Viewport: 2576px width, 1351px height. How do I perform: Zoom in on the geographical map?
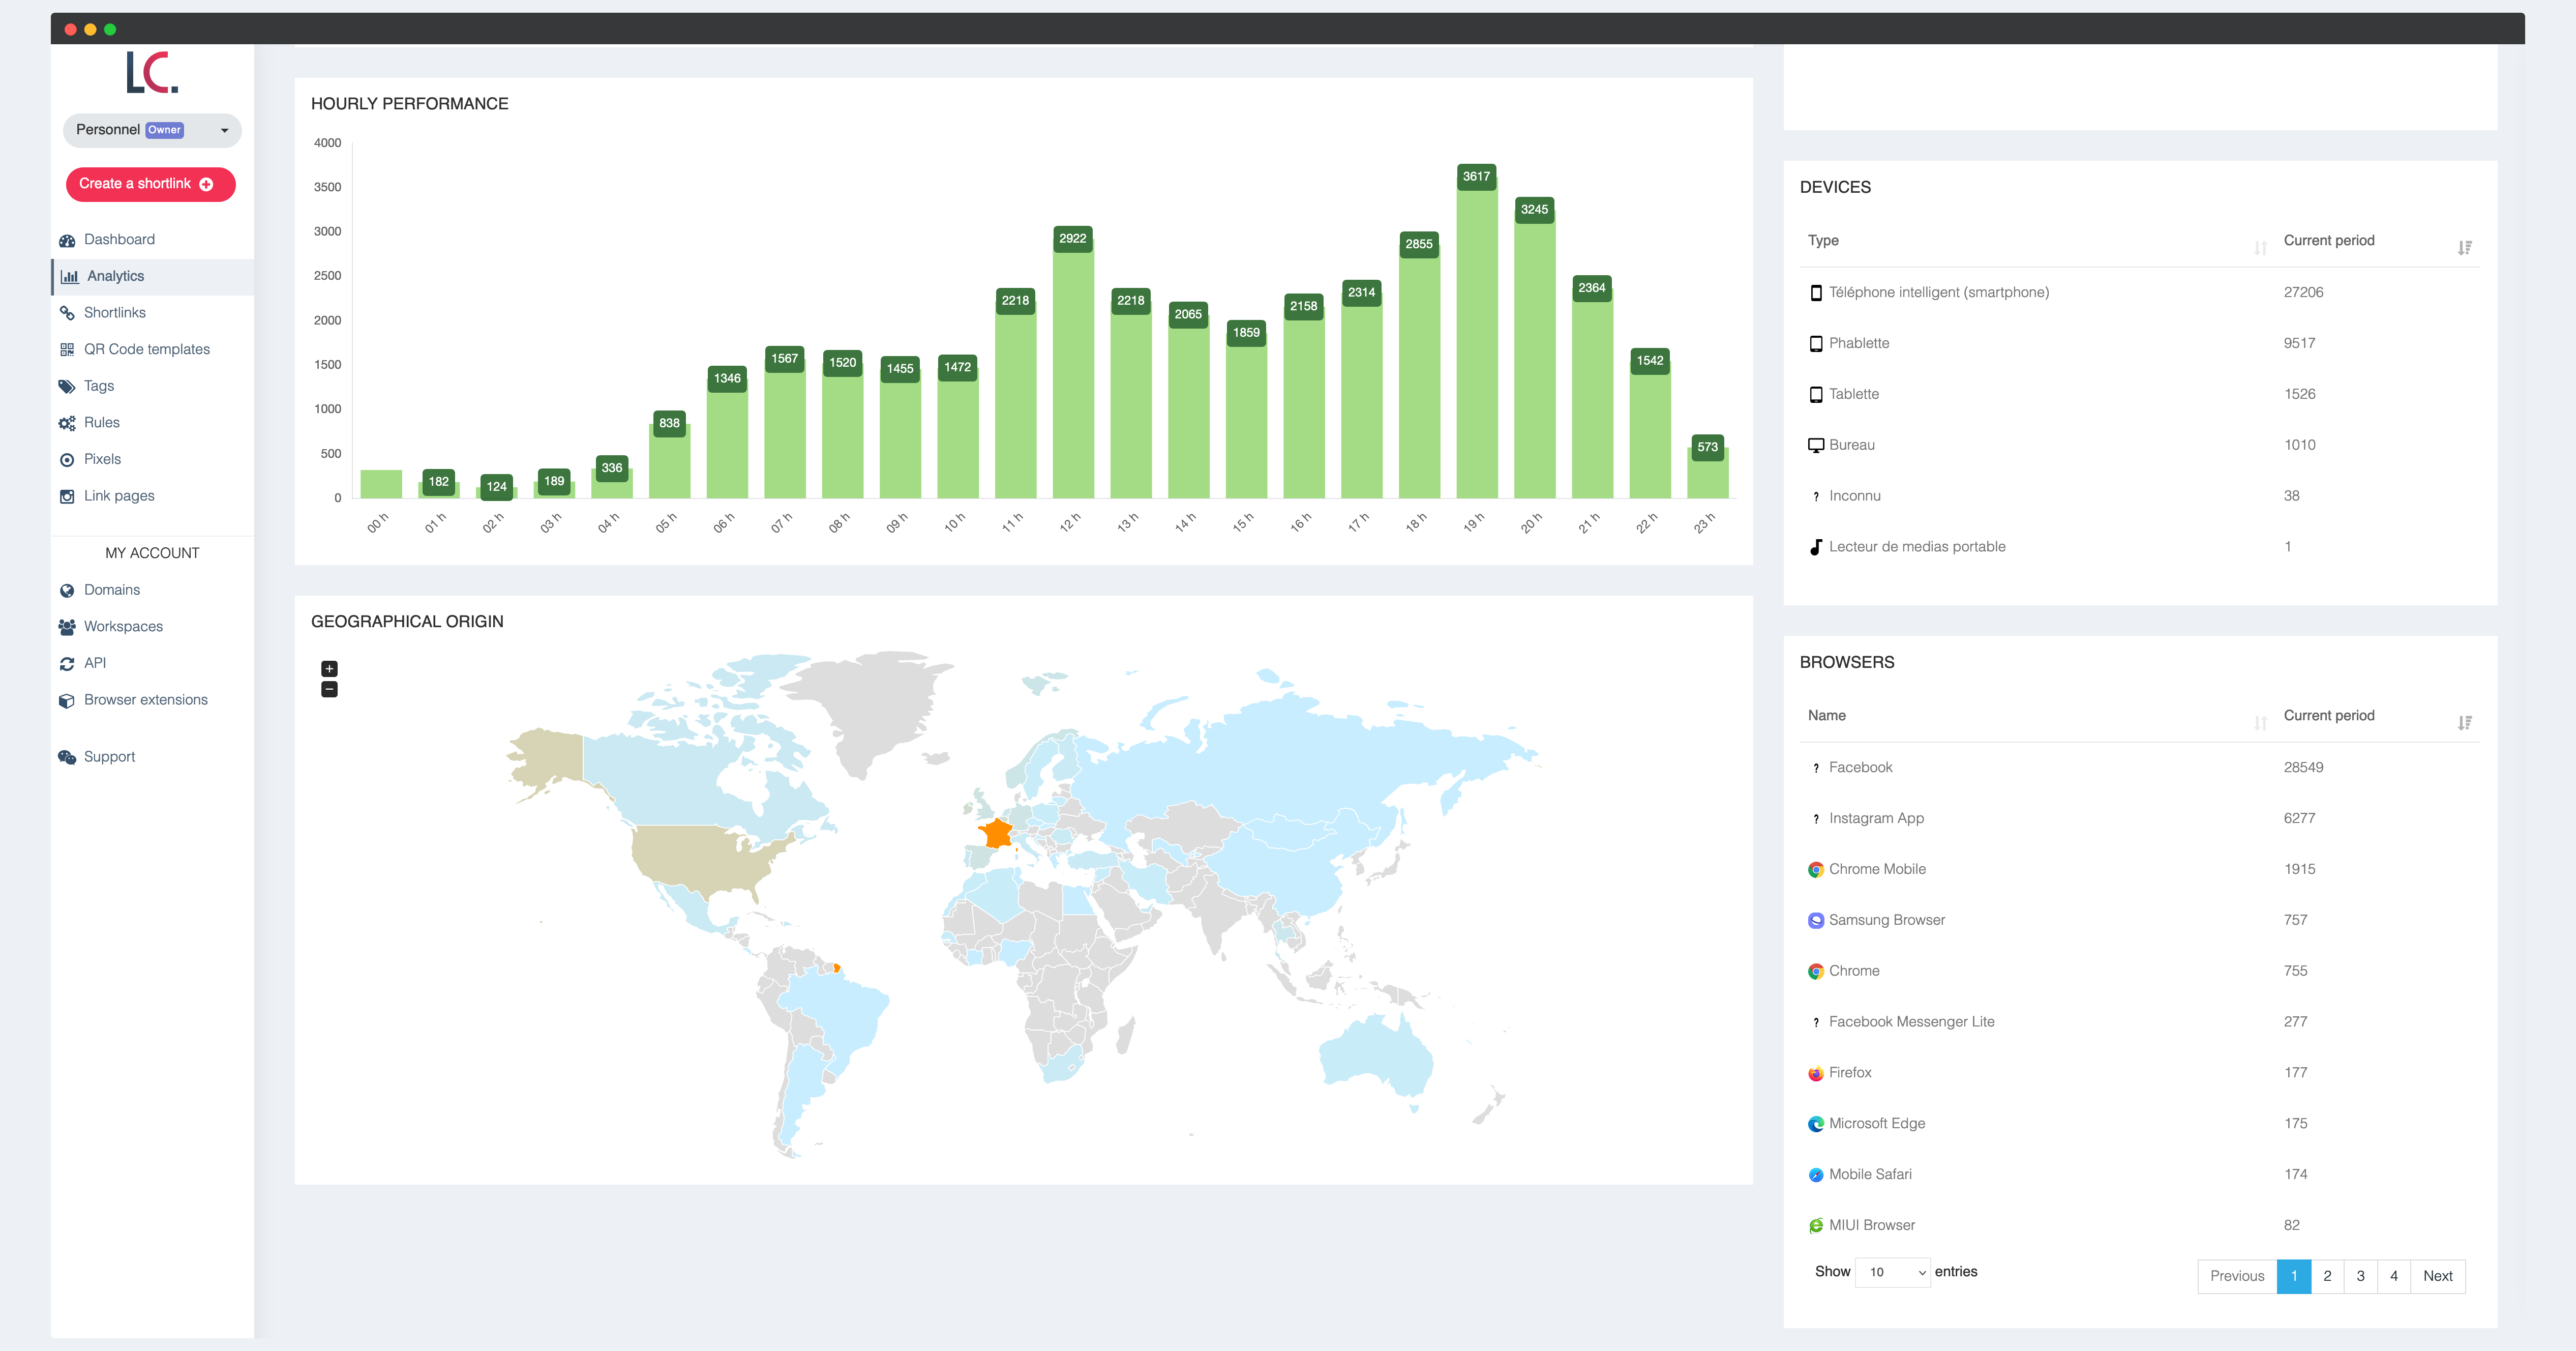click(329, 668)
